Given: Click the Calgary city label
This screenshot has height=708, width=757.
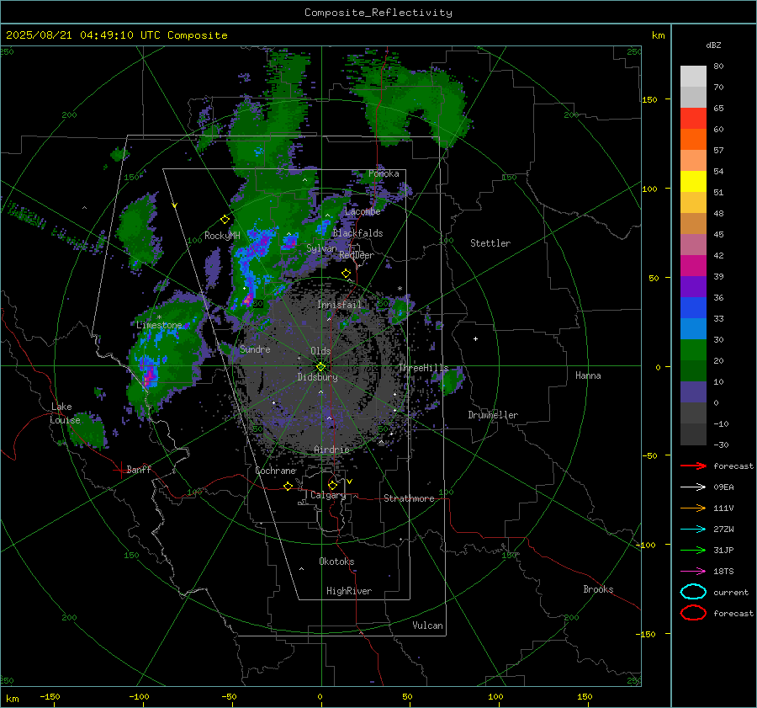Looking at the screenshot, I should (328, 495).
